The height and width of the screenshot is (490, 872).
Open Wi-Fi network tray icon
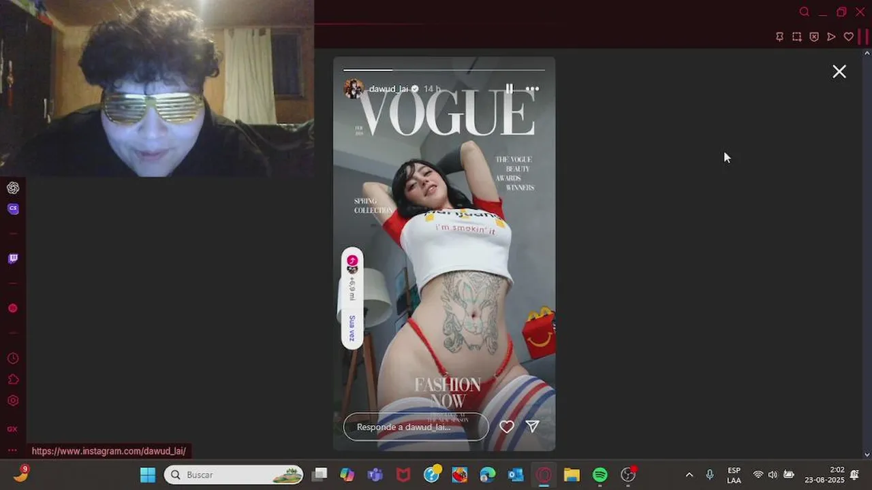[758, 475]
